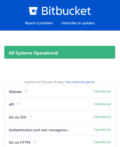Viewport: 120px width, 147px height.
Task: Show help tooltip for Git via HTTPS
Action: tap(35, 142)
